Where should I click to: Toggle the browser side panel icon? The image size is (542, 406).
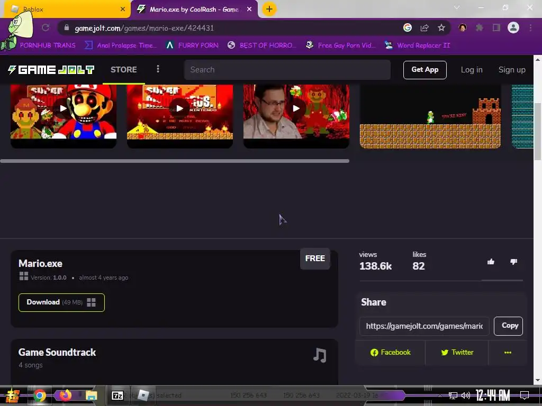click(496, 27)
